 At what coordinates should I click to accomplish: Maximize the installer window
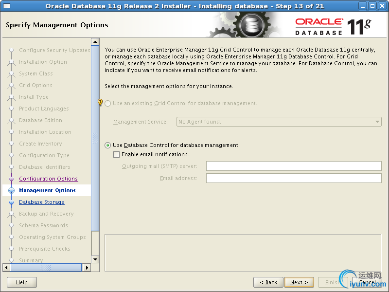[372, 6]
